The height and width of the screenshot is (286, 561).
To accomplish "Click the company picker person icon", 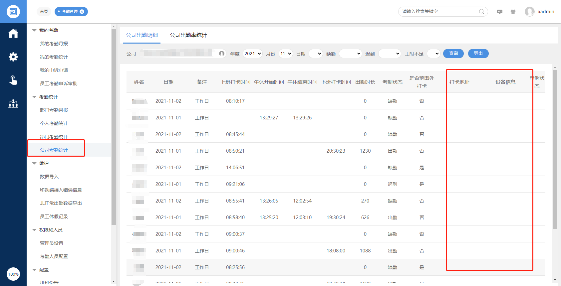I will coord(222,54).
